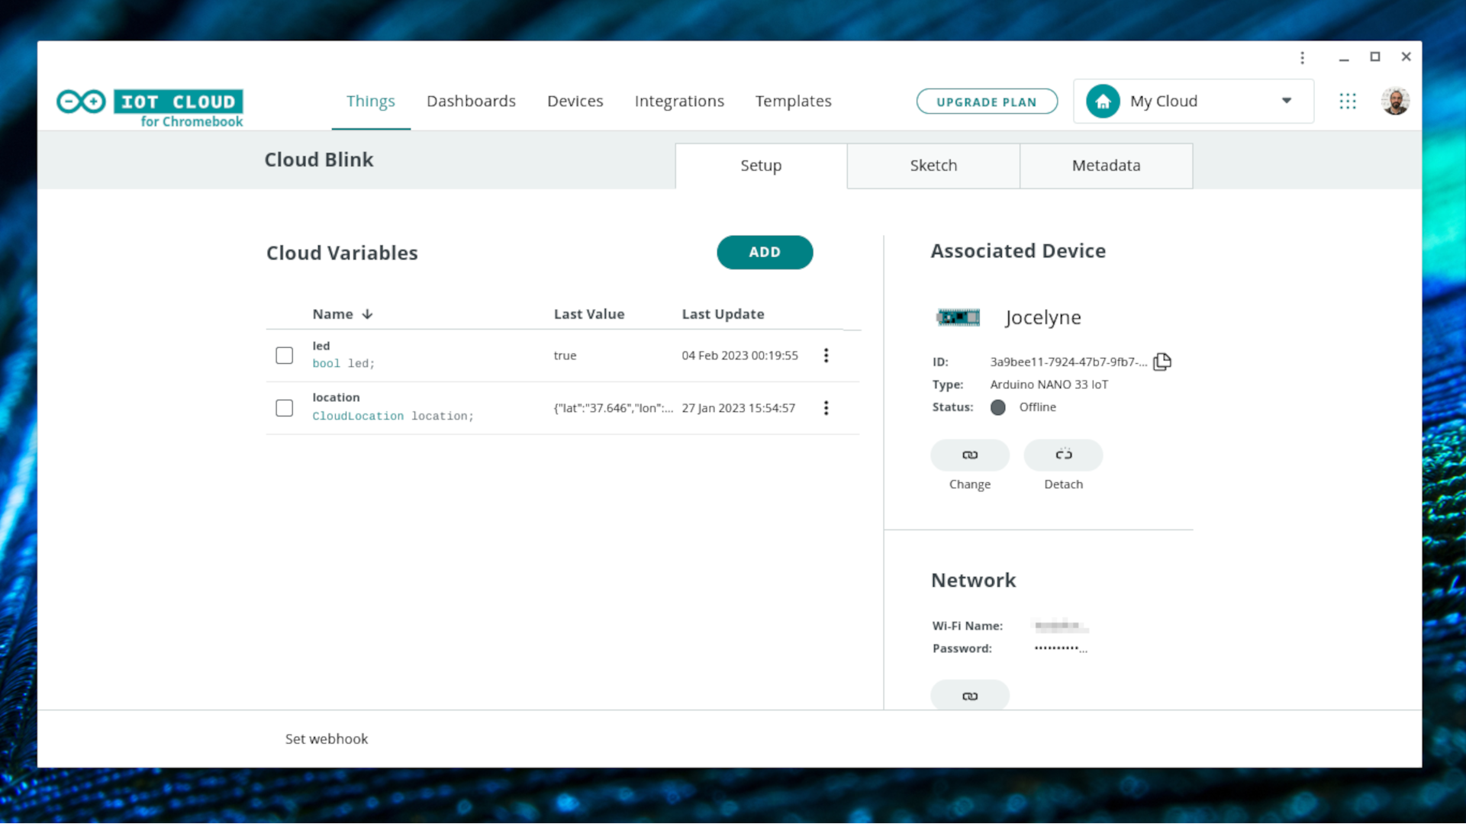Click the ADD variable button
The height and width of the screenshot is (824, 1466).
(765, 253)
